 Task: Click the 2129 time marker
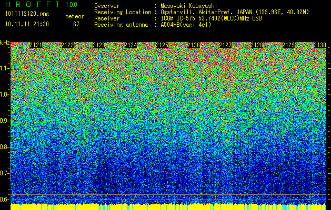288,45
